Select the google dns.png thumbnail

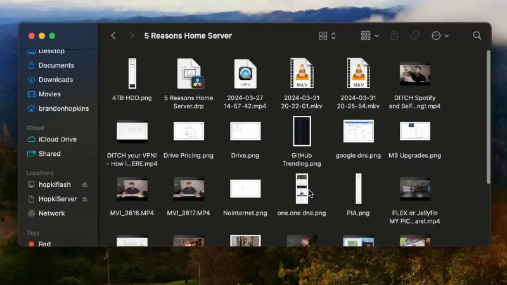[x=358, y=131]
